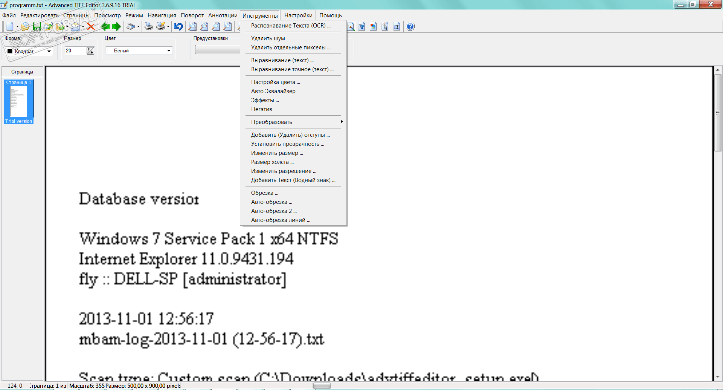
Task: Go to previous page with green left arrow
Action: [x=105, y=26]
